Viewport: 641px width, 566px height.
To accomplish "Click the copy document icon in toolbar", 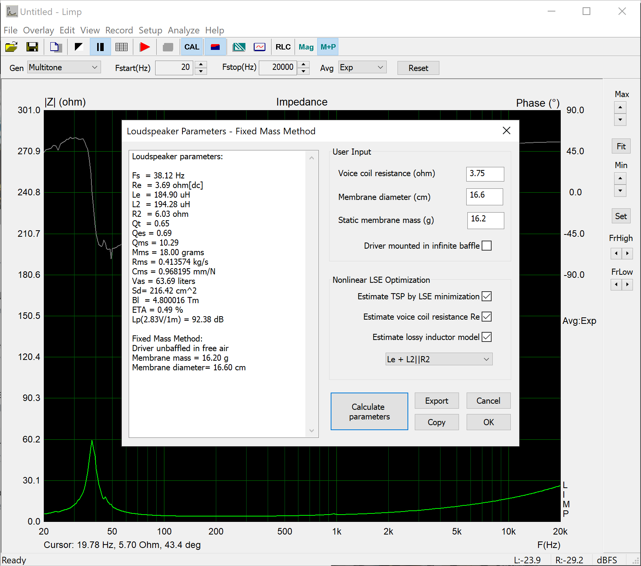I will pyautogui.click(x=56, y=47).
